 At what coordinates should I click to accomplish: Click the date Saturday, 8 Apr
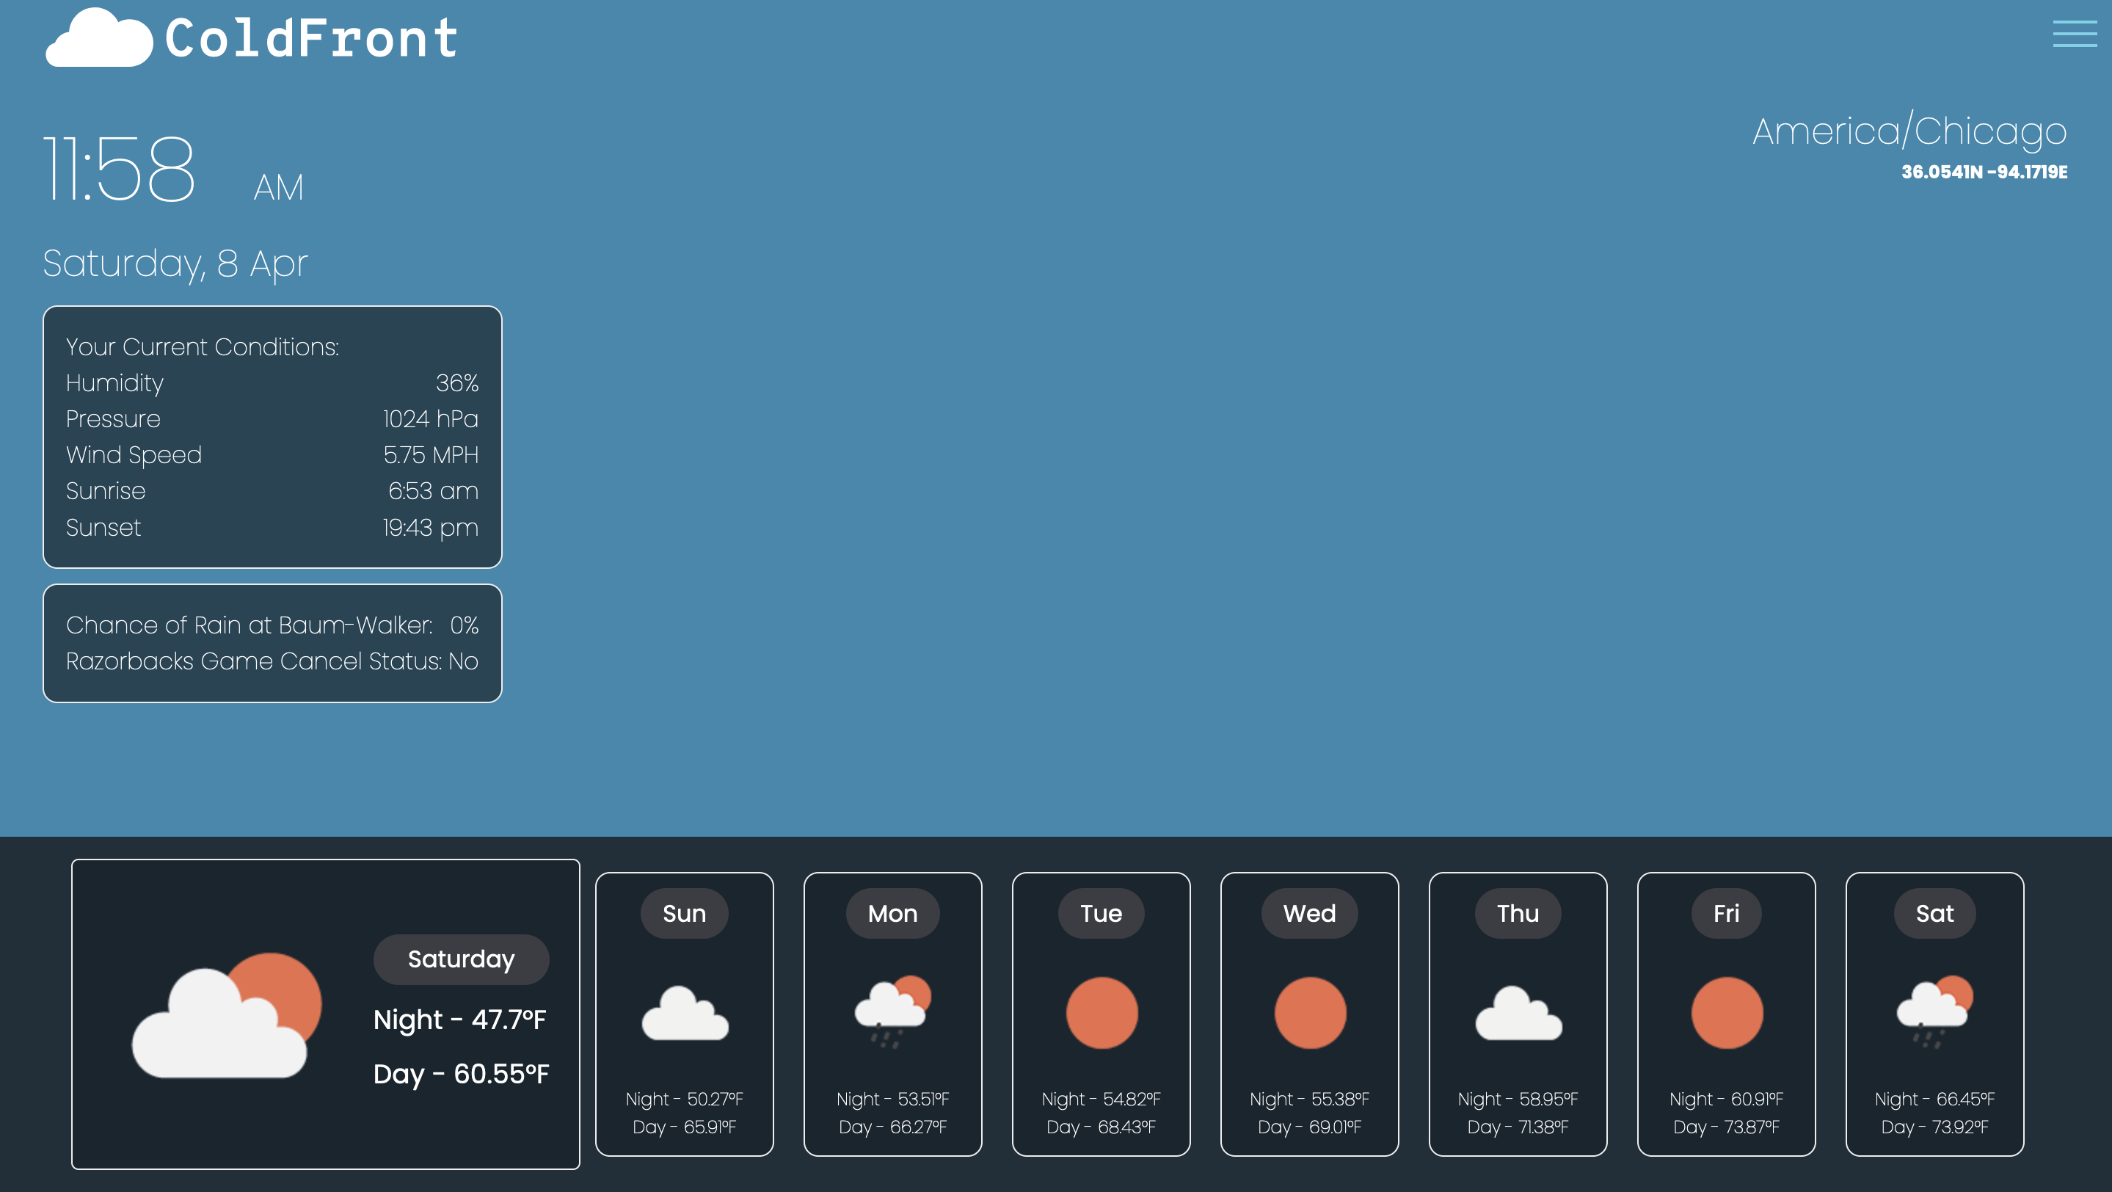coord(175,264)
